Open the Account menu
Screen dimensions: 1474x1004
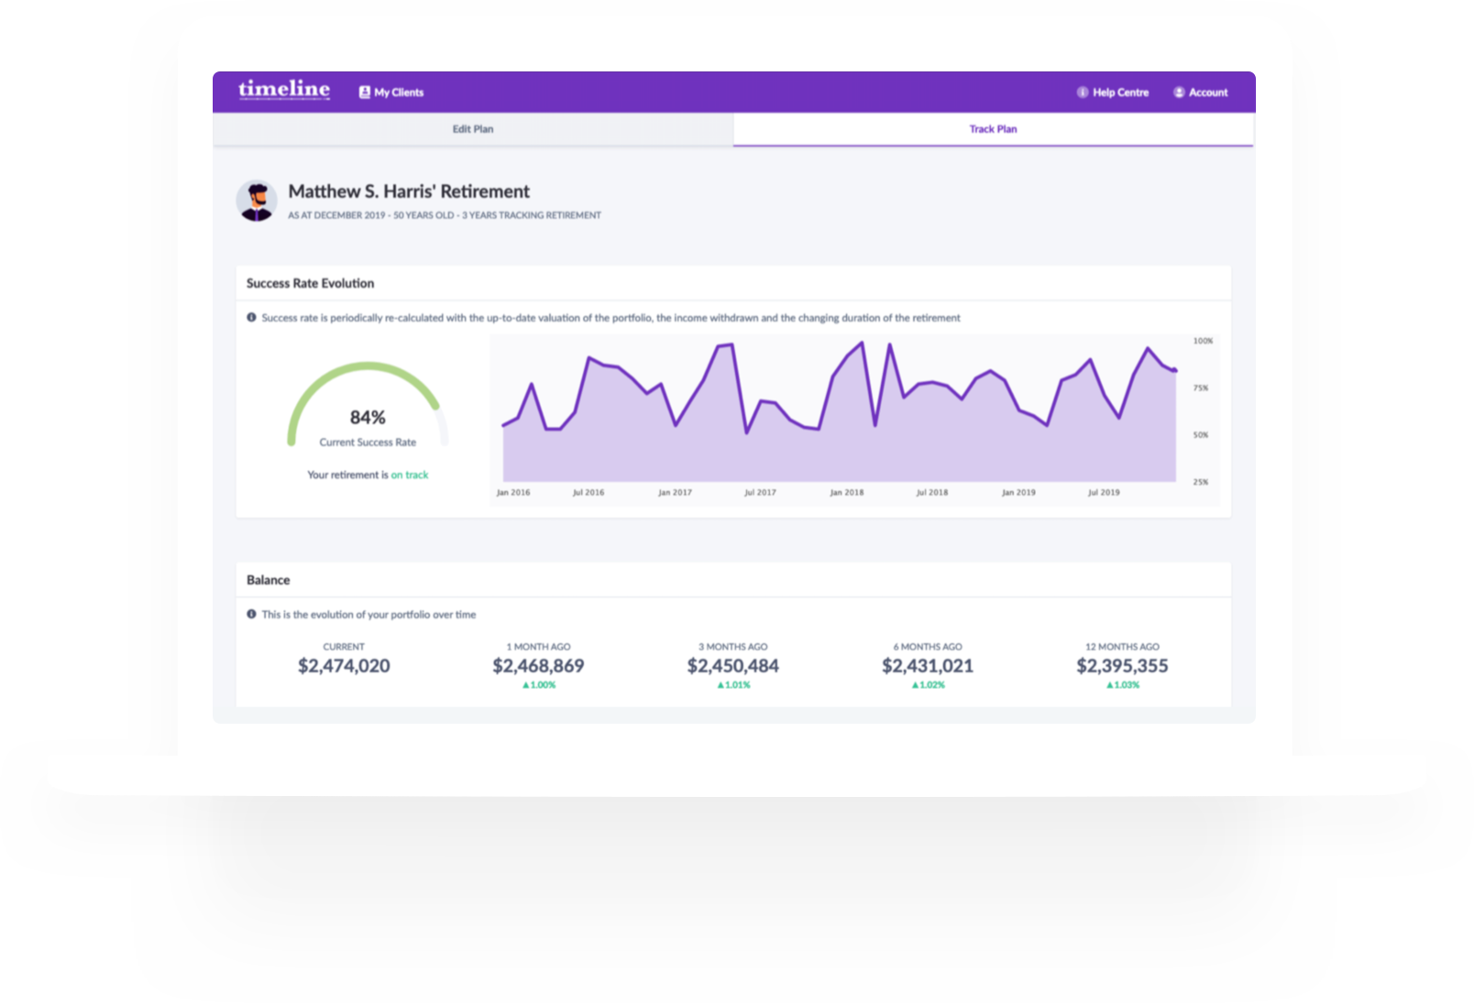[x=1201, y=93]
